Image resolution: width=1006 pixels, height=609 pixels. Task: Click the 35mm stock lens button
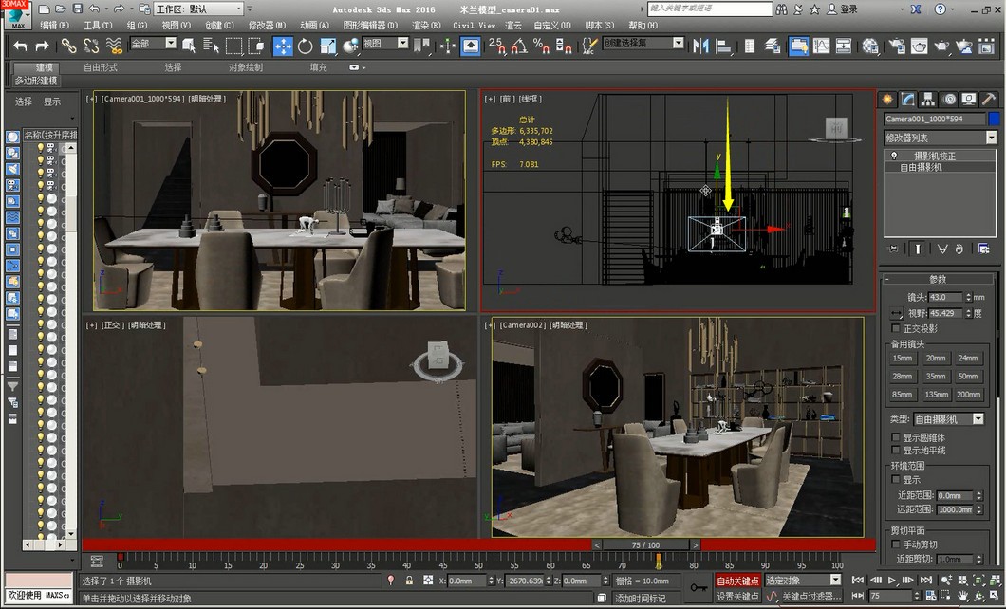point(937,377)
